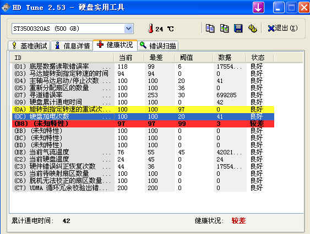Select the yellow (0A) spin retry row

tap(143, 109)
